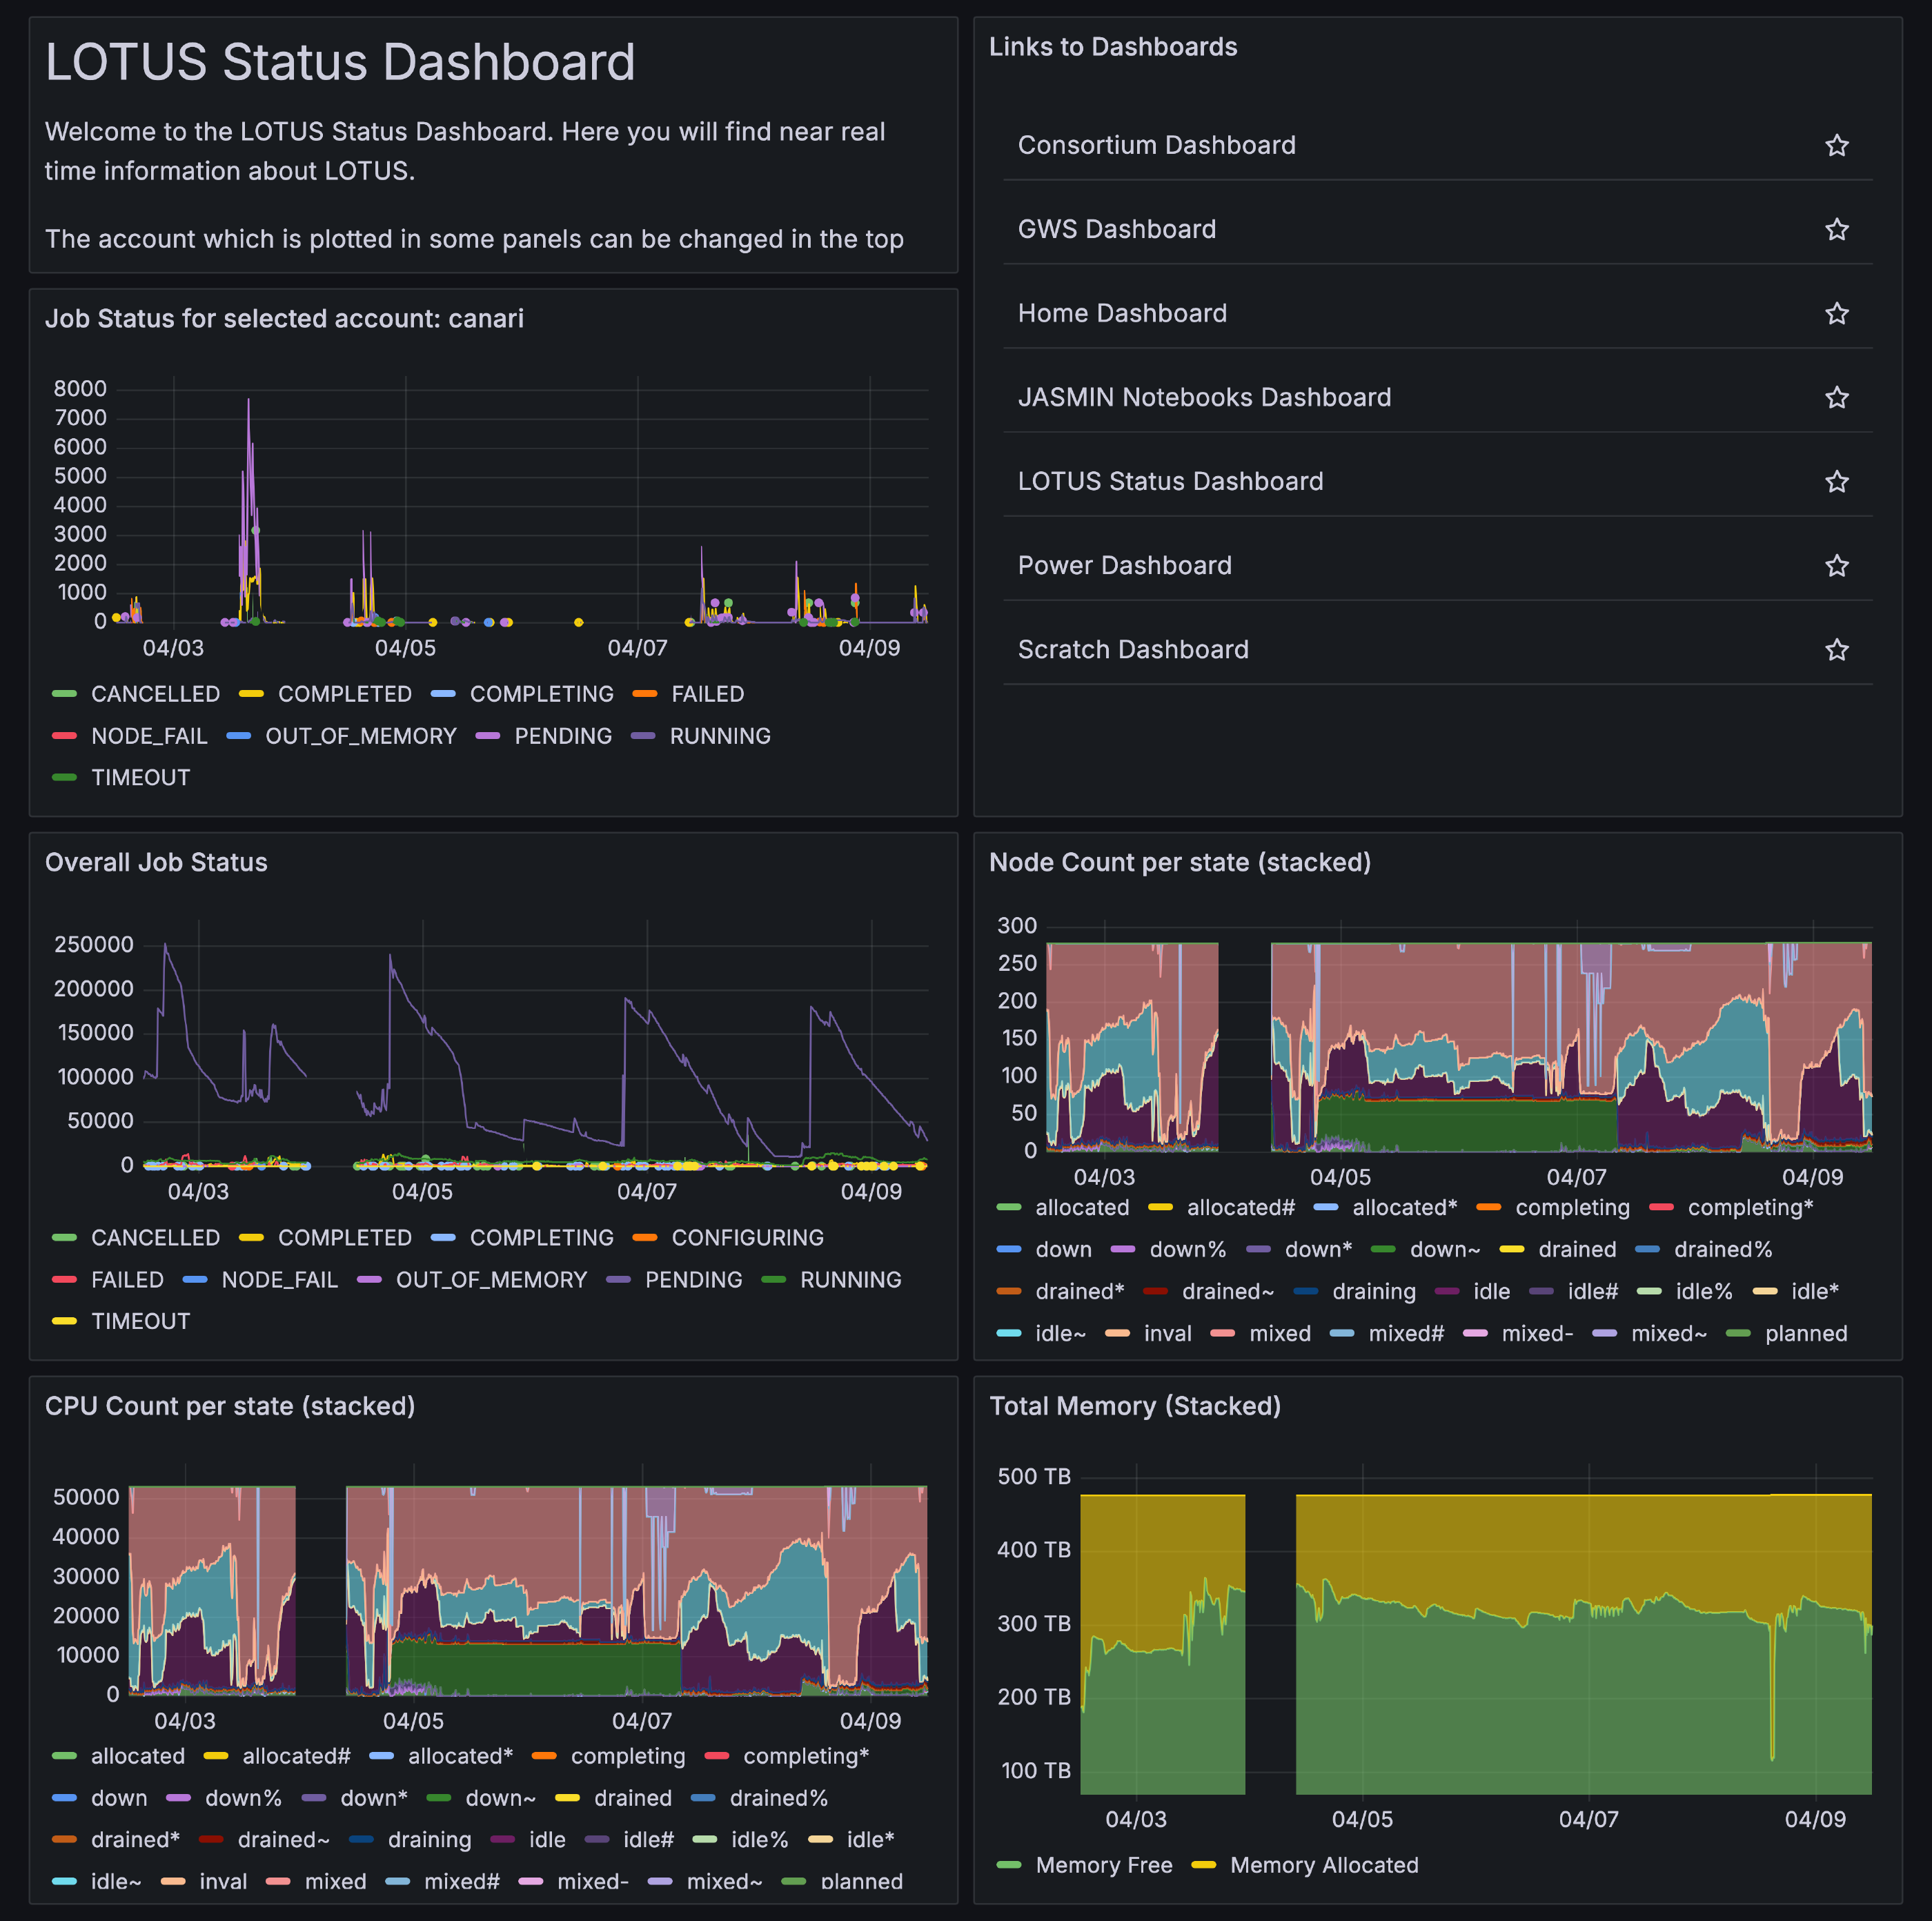
Task: Toggle NODE_FAIL series in canari Job Status legend
Action: tap(149, 736)
